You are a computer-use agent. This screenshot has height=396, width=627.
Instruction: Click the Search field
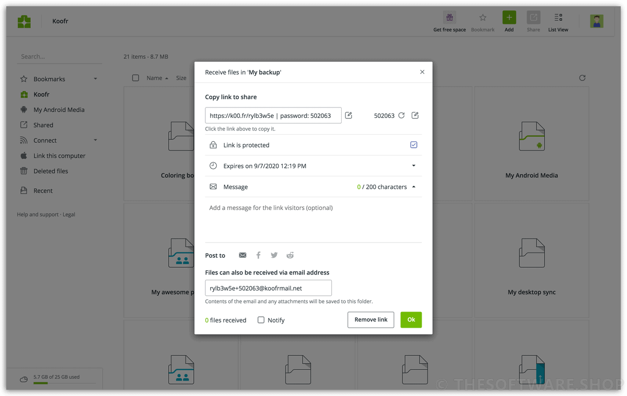coord(60,56)
